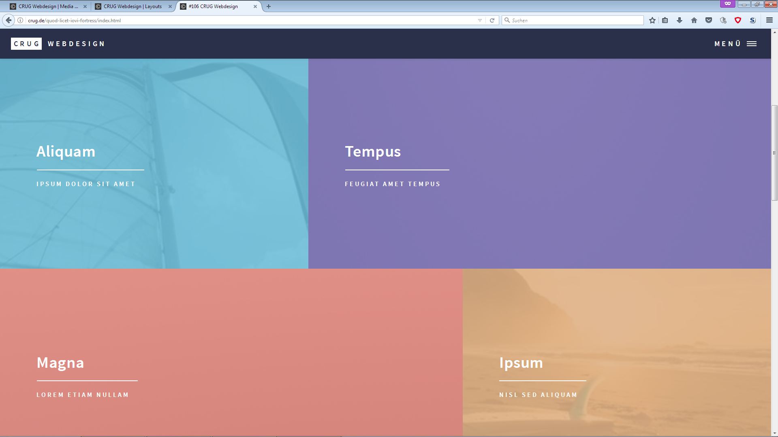Bookmark this page with the star icon

point(652,20)
